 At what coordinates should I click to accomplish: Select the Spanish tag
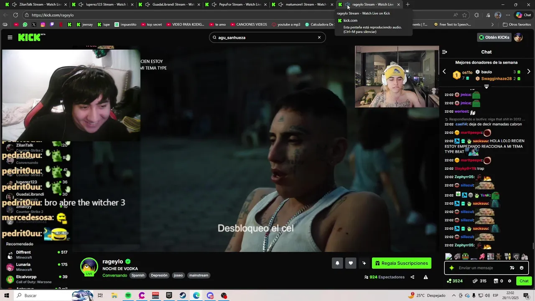[x=138, y=275]
